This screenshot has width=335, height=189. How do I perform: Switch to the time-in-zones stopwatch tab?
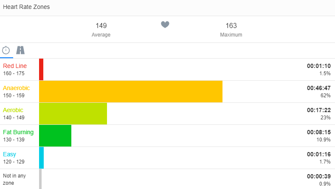pos(6,50)
